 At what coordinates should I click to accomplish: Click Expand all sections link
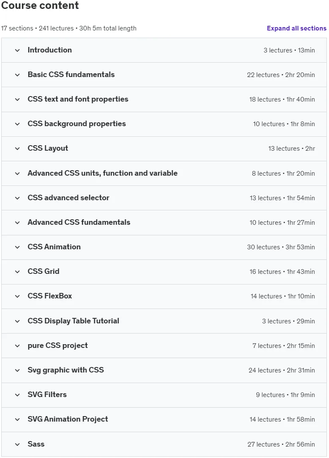coord(296,28)
